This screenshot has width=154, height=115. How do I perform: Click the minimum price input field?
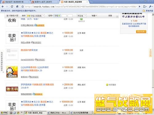(64, 16)
